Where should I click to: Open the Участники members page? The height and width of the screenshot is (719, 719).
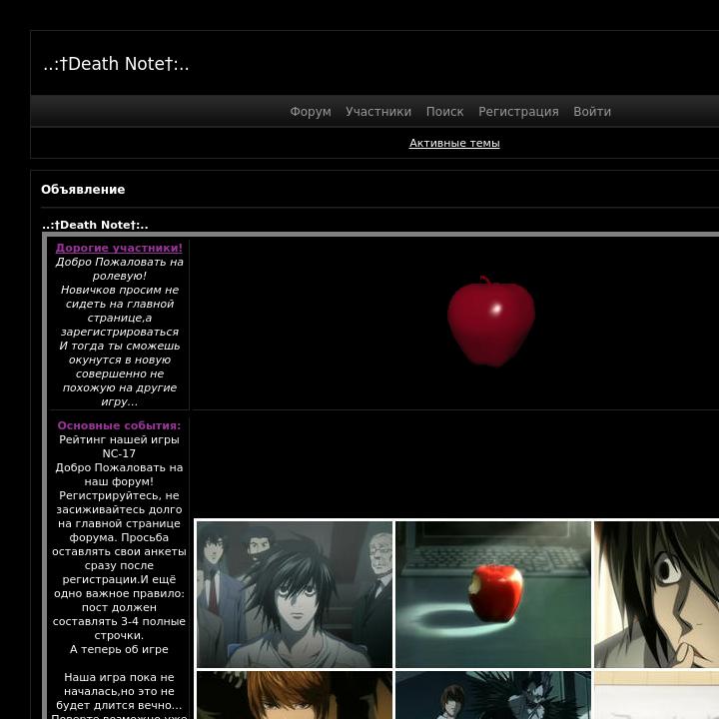pyautogui.click(x=378, y=112)
